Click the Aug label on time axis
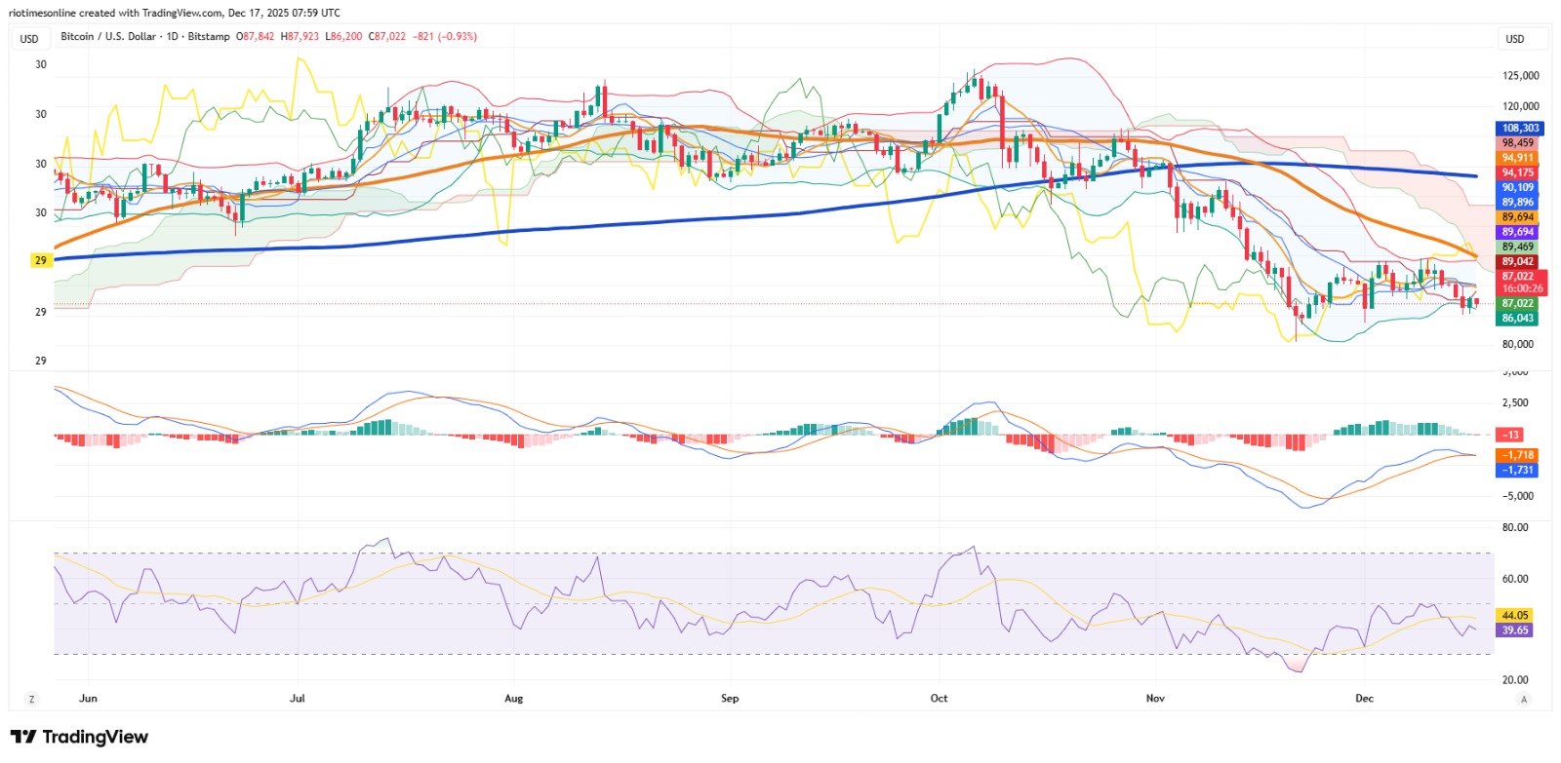1561x763 pixels. [x=513, y=698]
